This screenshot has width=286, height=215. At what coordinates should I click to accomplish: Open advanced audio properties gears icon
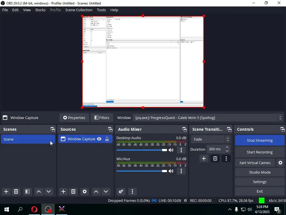121,191
